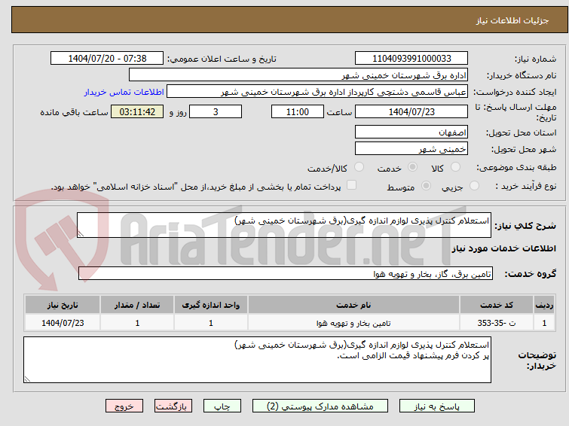
Task: Click the resize handle of description textarea
Action: pyautogui.click(x=81, y=234)
